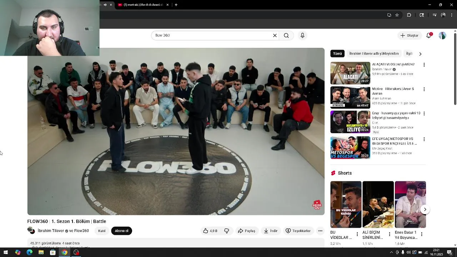Launch Microsoft Edge from taskbar
The height and width of the screenshot is (257, 457).
tap(29, 252)
